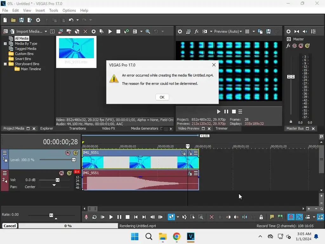Image resolution: width=325 pixels, height=244 pixels.
Task: Toggle Master bus Solo icon
Action: coord(307,46)
